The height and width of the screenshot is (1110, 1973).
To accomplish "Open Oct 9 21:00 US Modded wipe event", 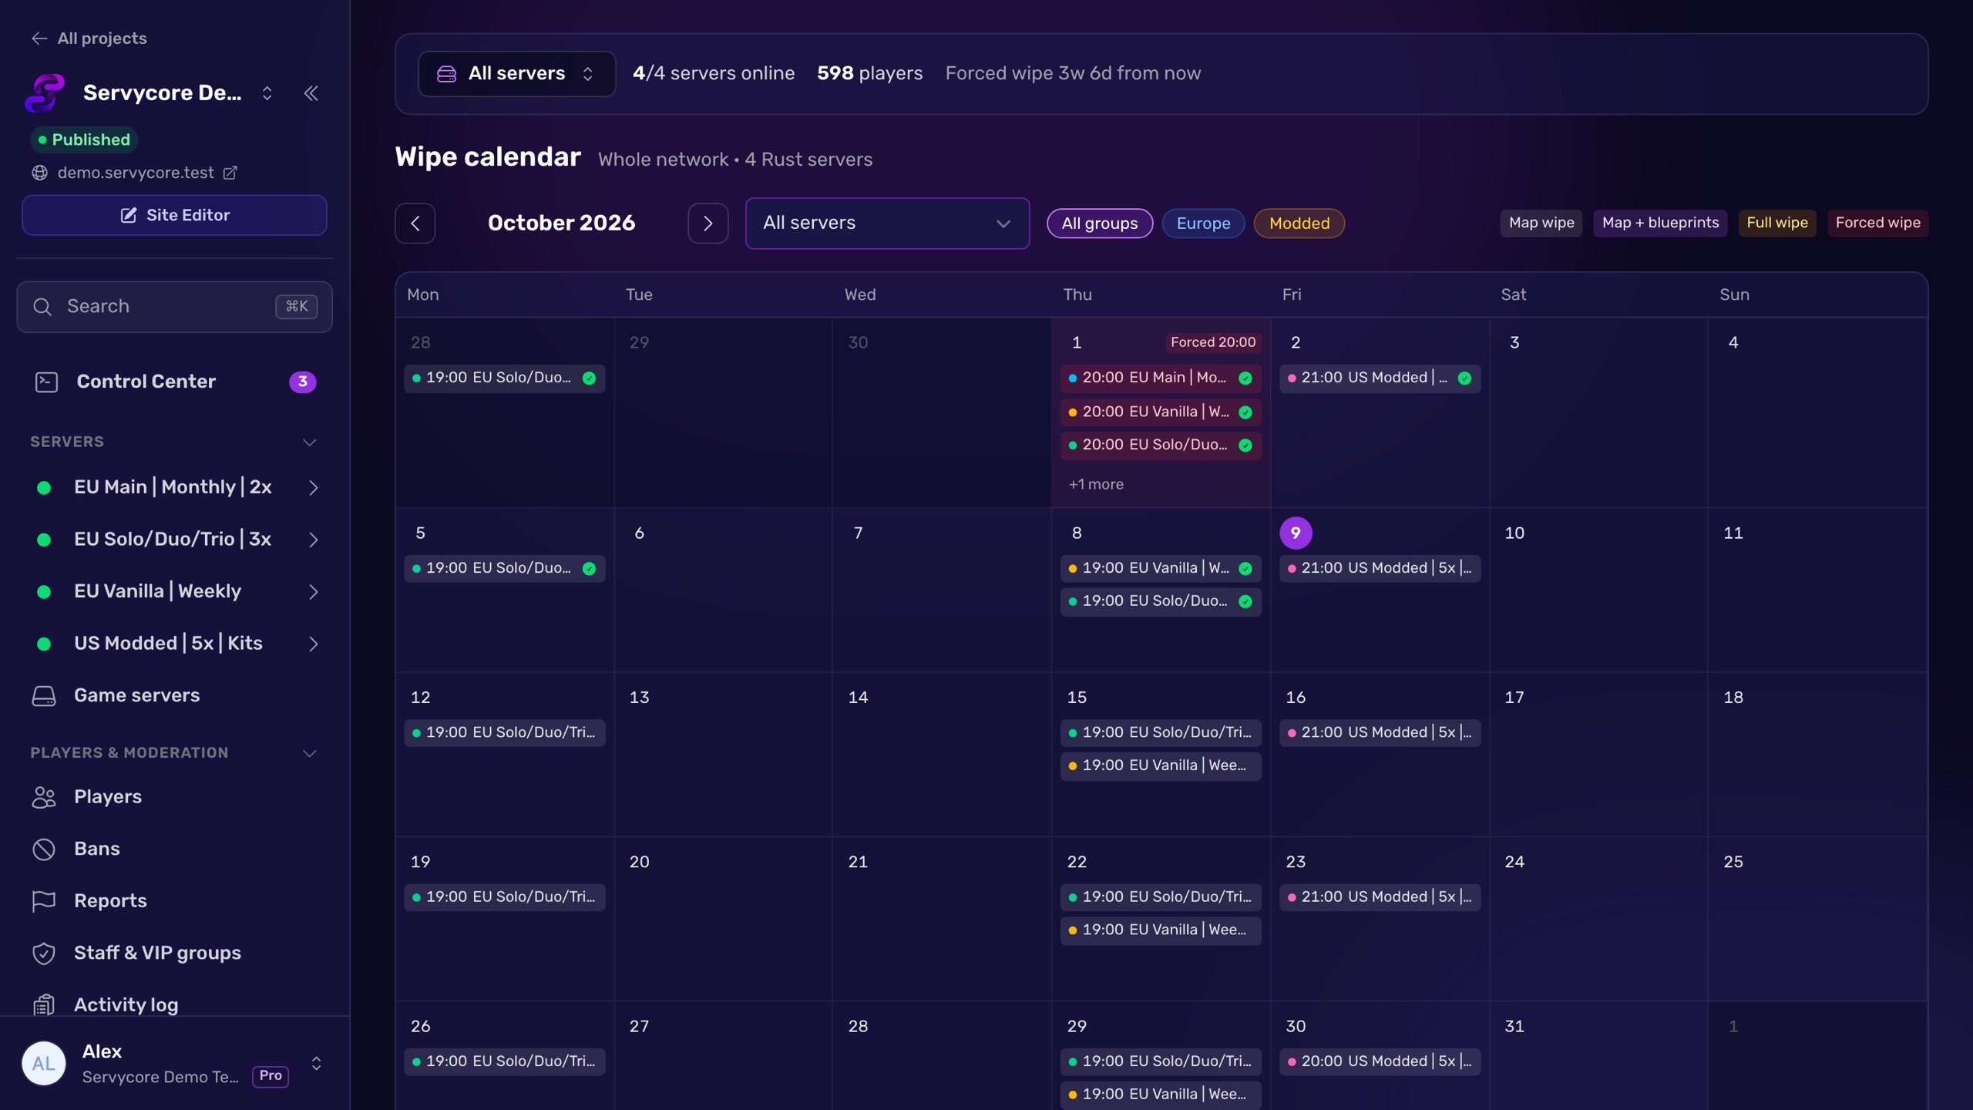I will (1380, 569).
